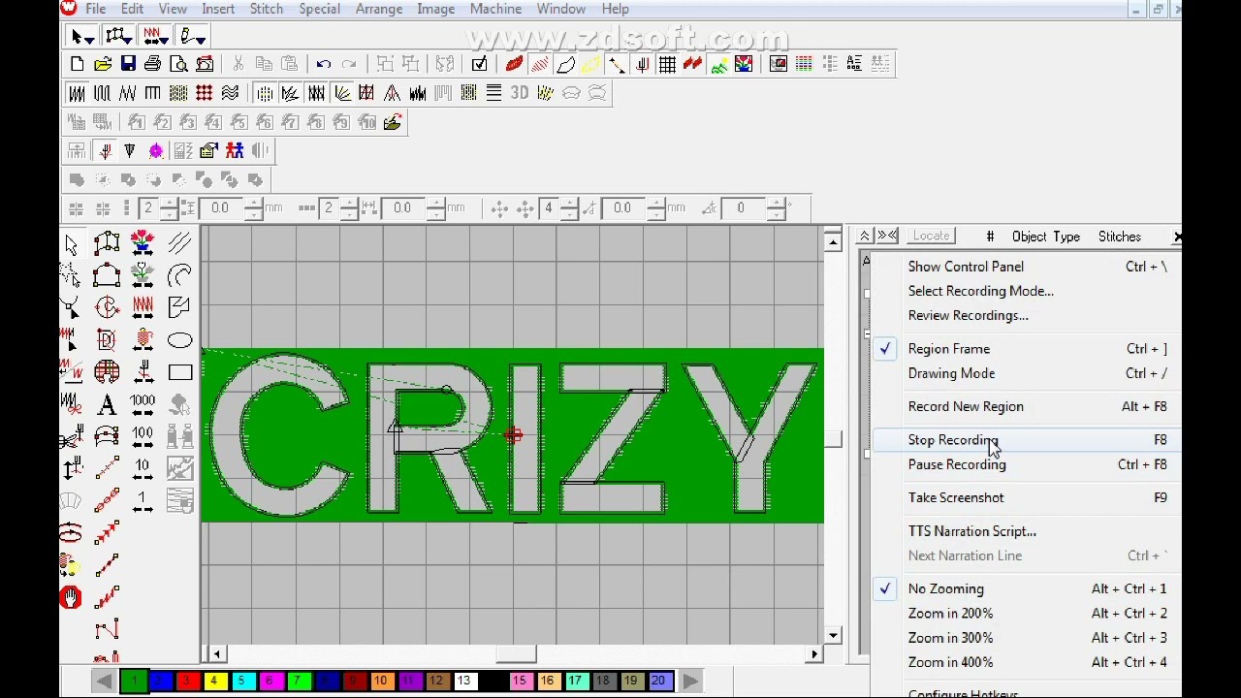1241x698 pixels.
Task: Click the two people team icon
Action: pyautogui.click(x=235, y=150)
